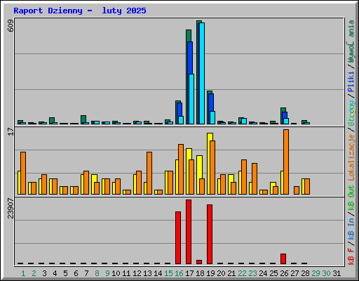Image resolution: width=359 pixels, height=281 pixels.
Task: Click day label "23" on the x-axis
Action: pyautogui.click(x=252, y=273)
